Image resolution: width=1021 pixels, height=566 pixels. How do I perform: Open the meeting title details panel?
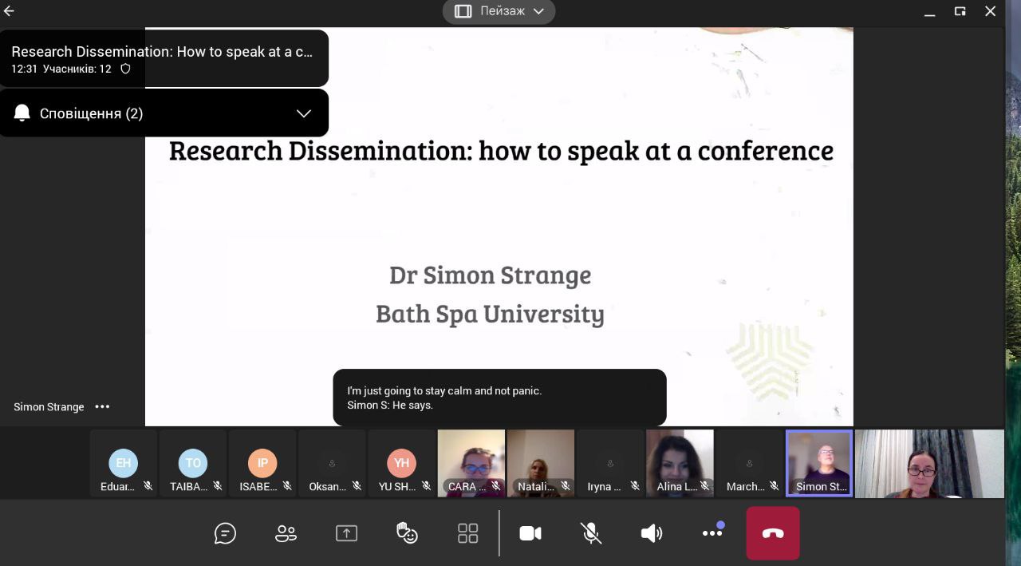click(x=164, y=58)
